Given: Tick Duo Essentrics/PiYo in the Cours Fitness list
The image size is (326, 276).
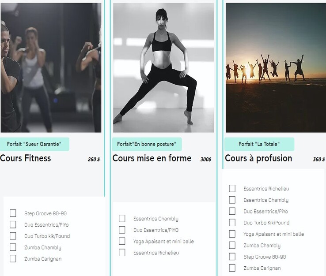Looking at the screenshot, I should 13,224.
